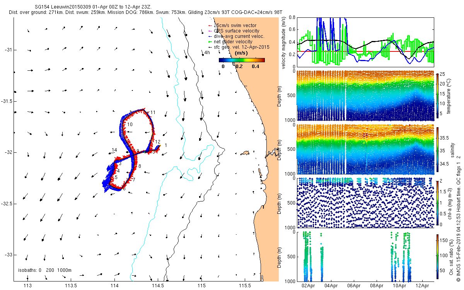Click the day 11 track marker label
This screenshot has width=464, height=290.
(x=153, y=113)
